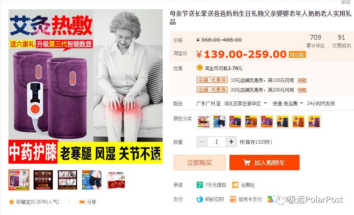Click the 立即购买 buy now button
This screenshot has height=215, width=354.
(200, 163)
